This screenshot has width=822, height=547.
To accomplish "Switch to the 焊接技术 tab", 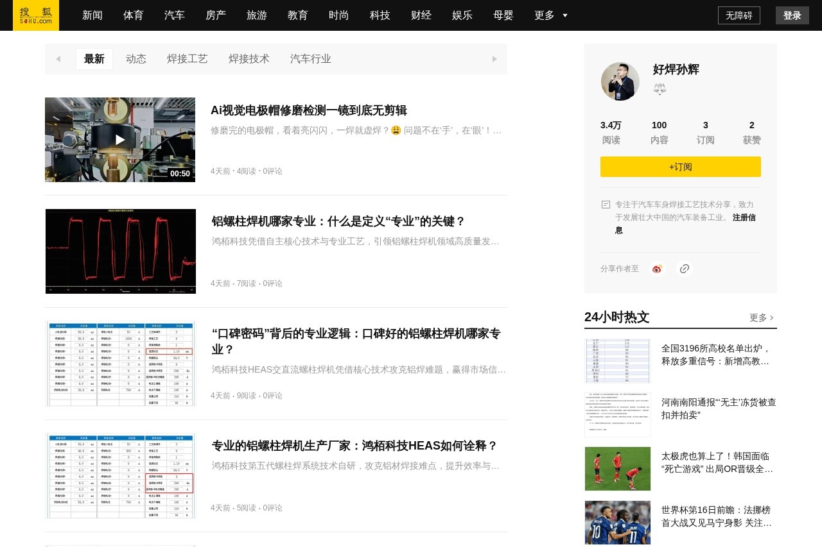I will coord(249,59).
